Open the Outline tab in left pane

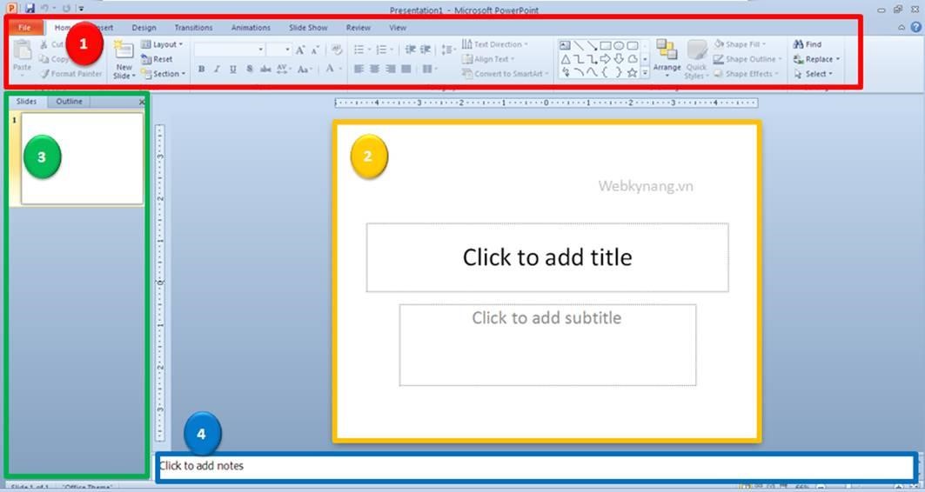(x=69, y=102)
